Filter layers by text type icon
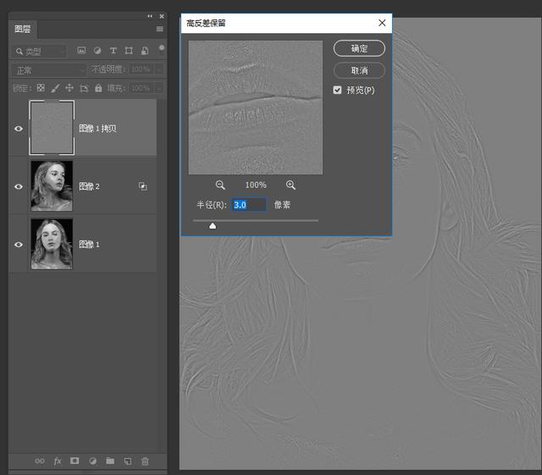Image resolution: width=542 pixels, height=475 pixels. 113,51
